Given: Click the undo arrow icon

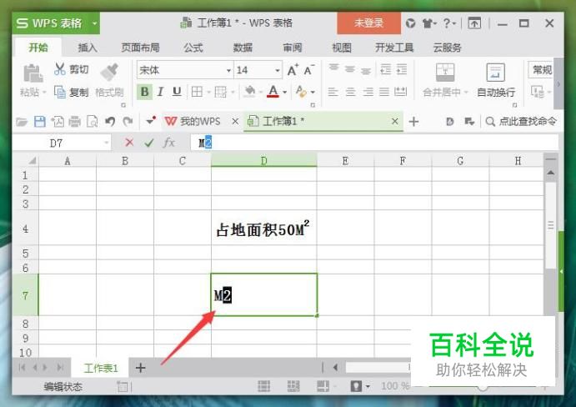Looking at the screenshot, I should click(110, 121).
